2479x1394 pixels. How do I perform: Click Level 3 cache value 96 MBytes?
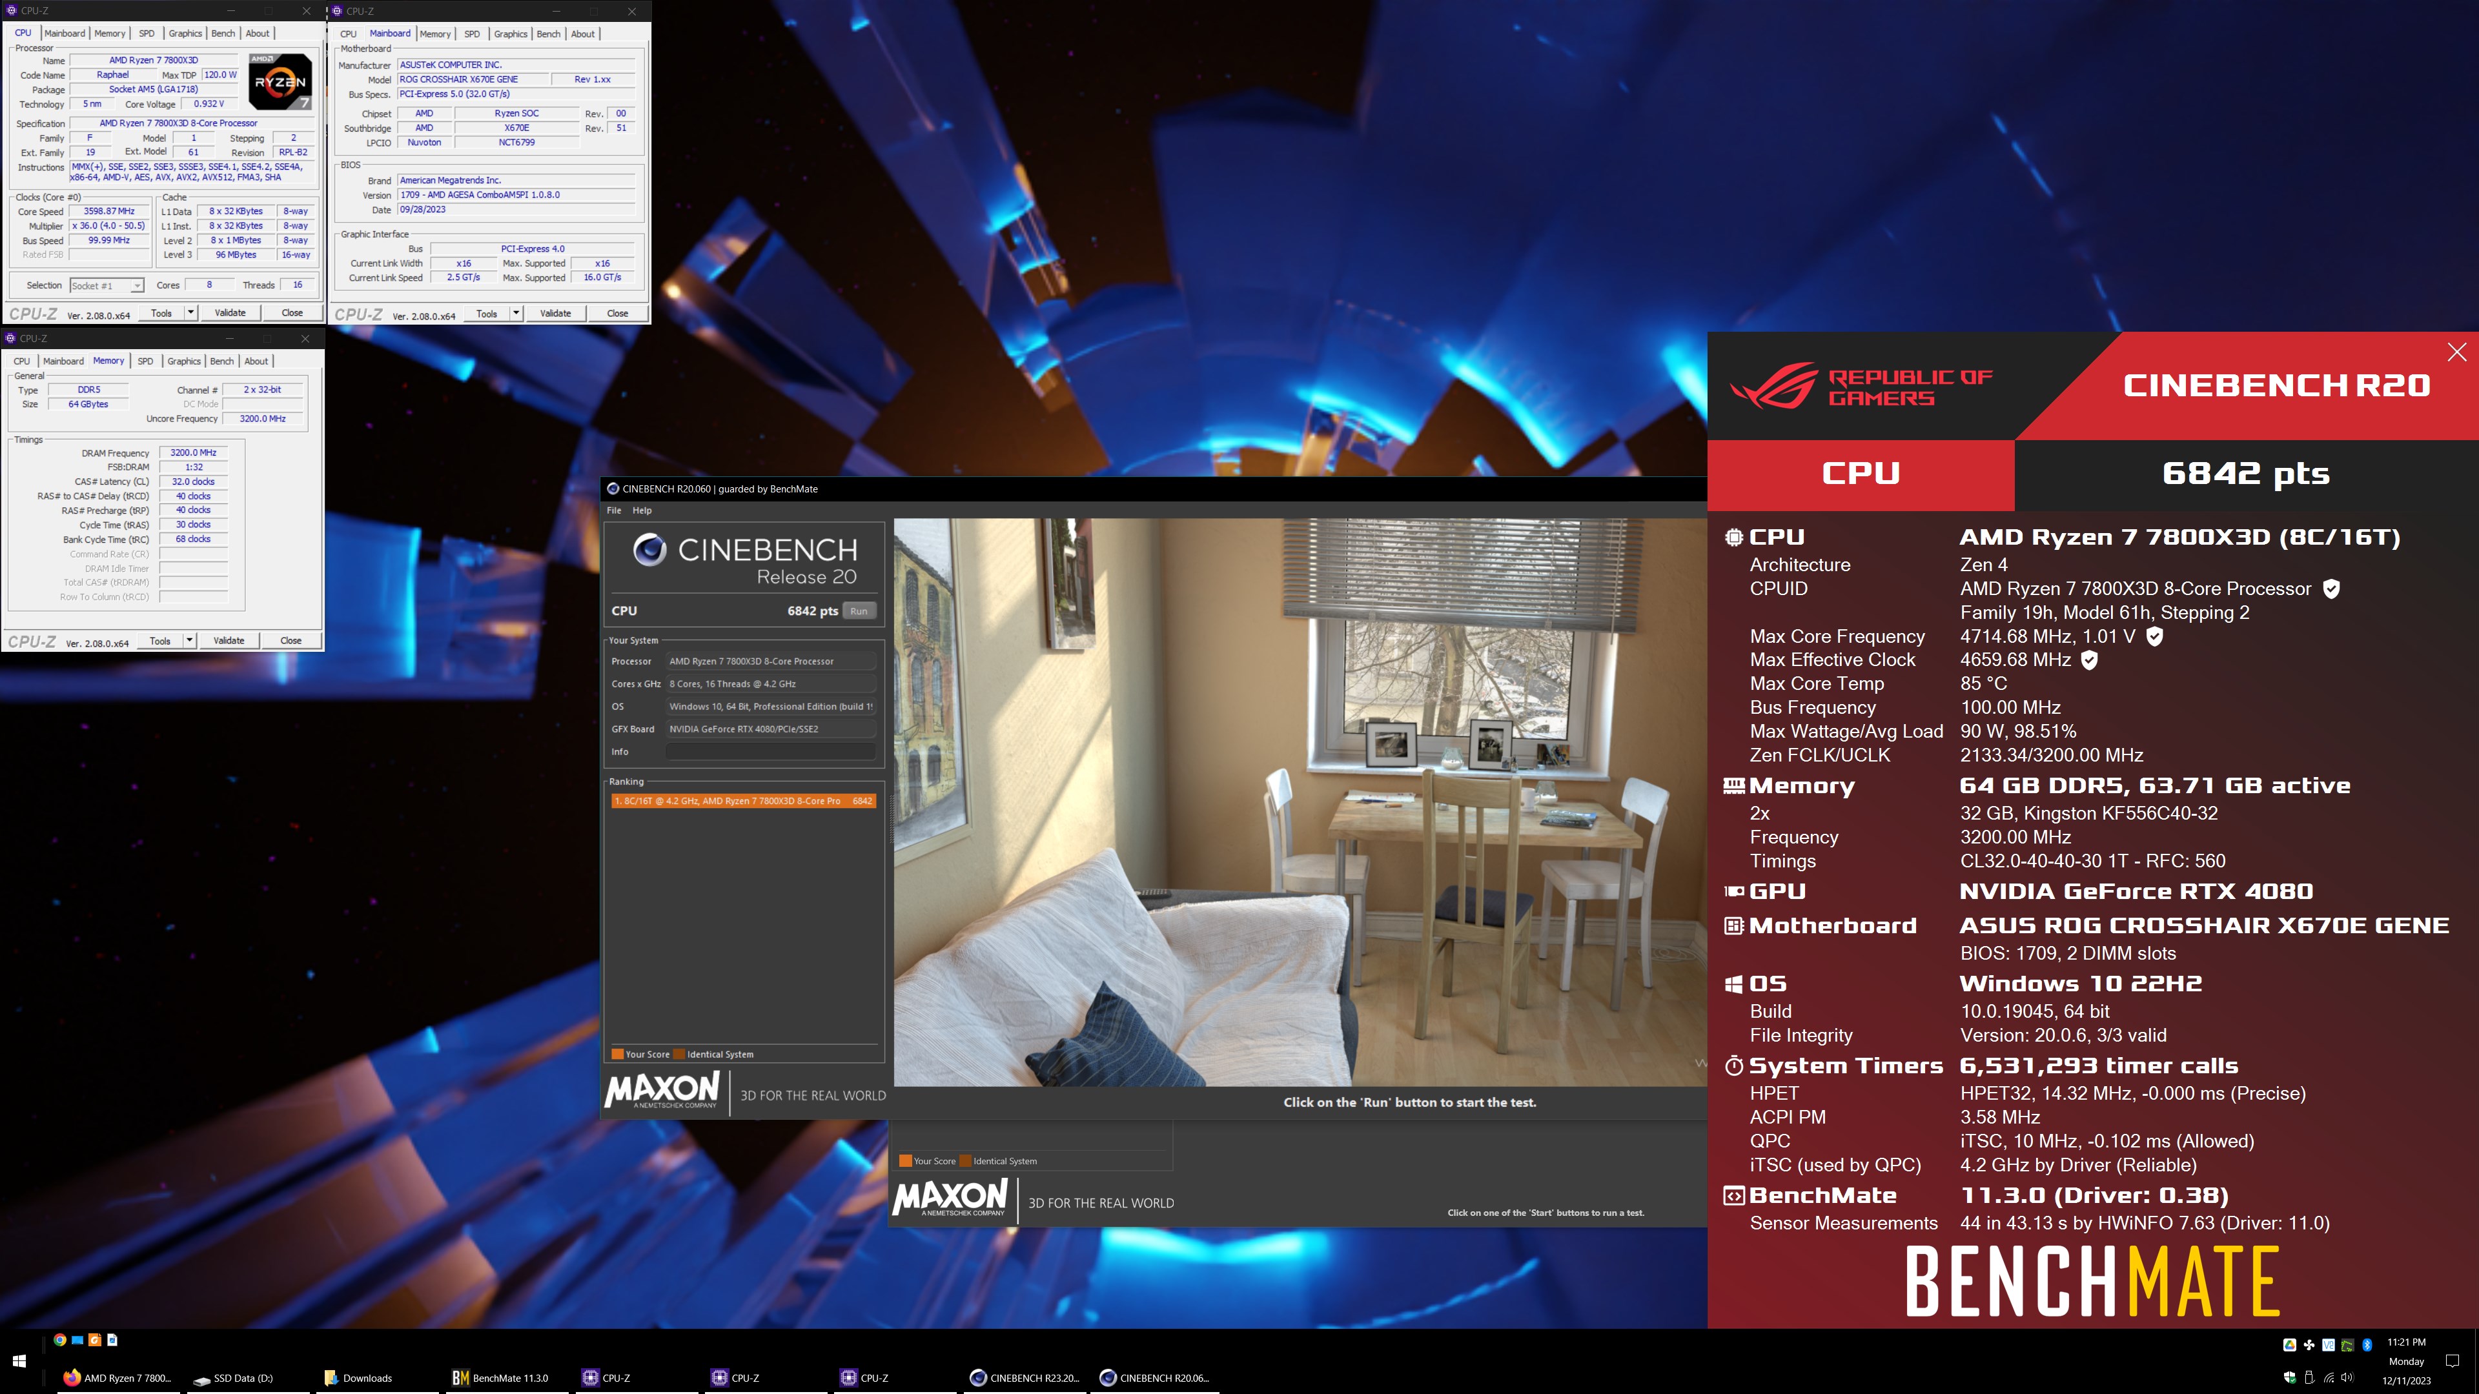click(x=236, y=255)
